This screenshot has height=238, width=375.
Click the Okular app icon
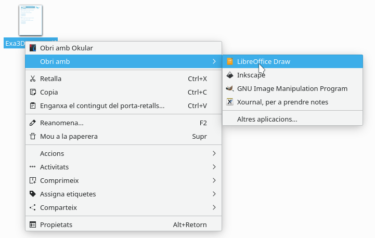pyautogui.click(x=33, y=48)
